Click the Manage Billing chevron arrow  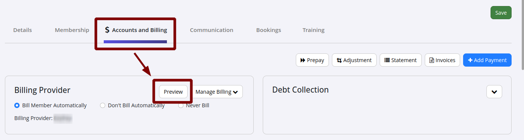[235, 92]
